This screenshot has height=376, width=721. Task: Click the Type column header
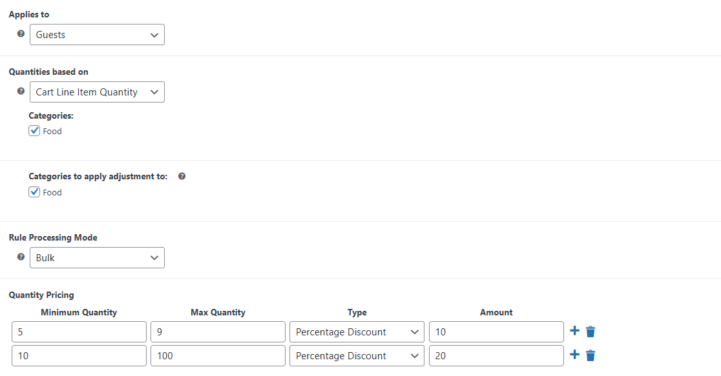pos(357,312)
